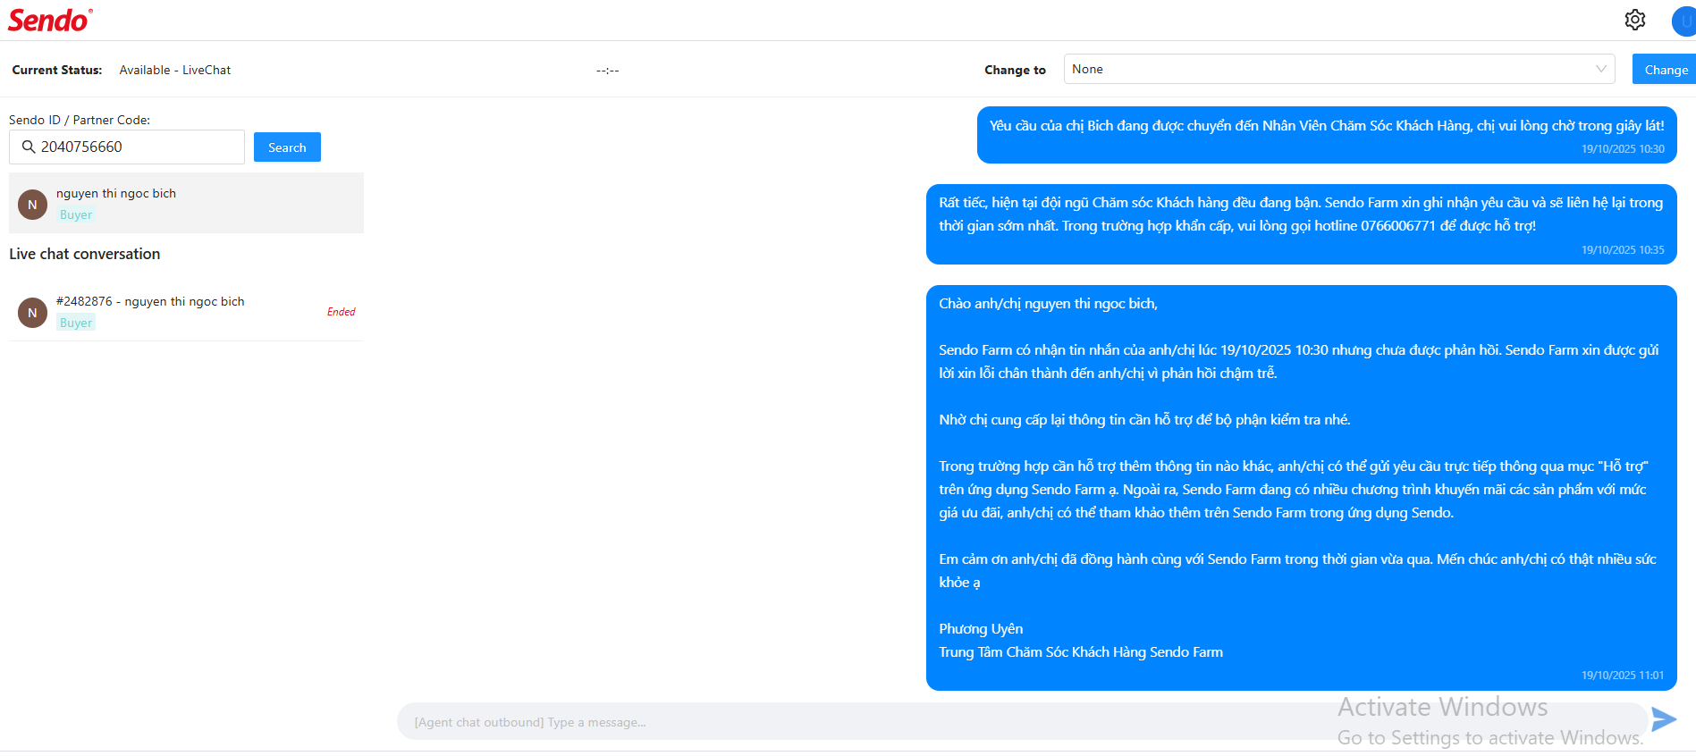Click the 19/10/2025 10:35 timestamp

(x=1623, y=250)
